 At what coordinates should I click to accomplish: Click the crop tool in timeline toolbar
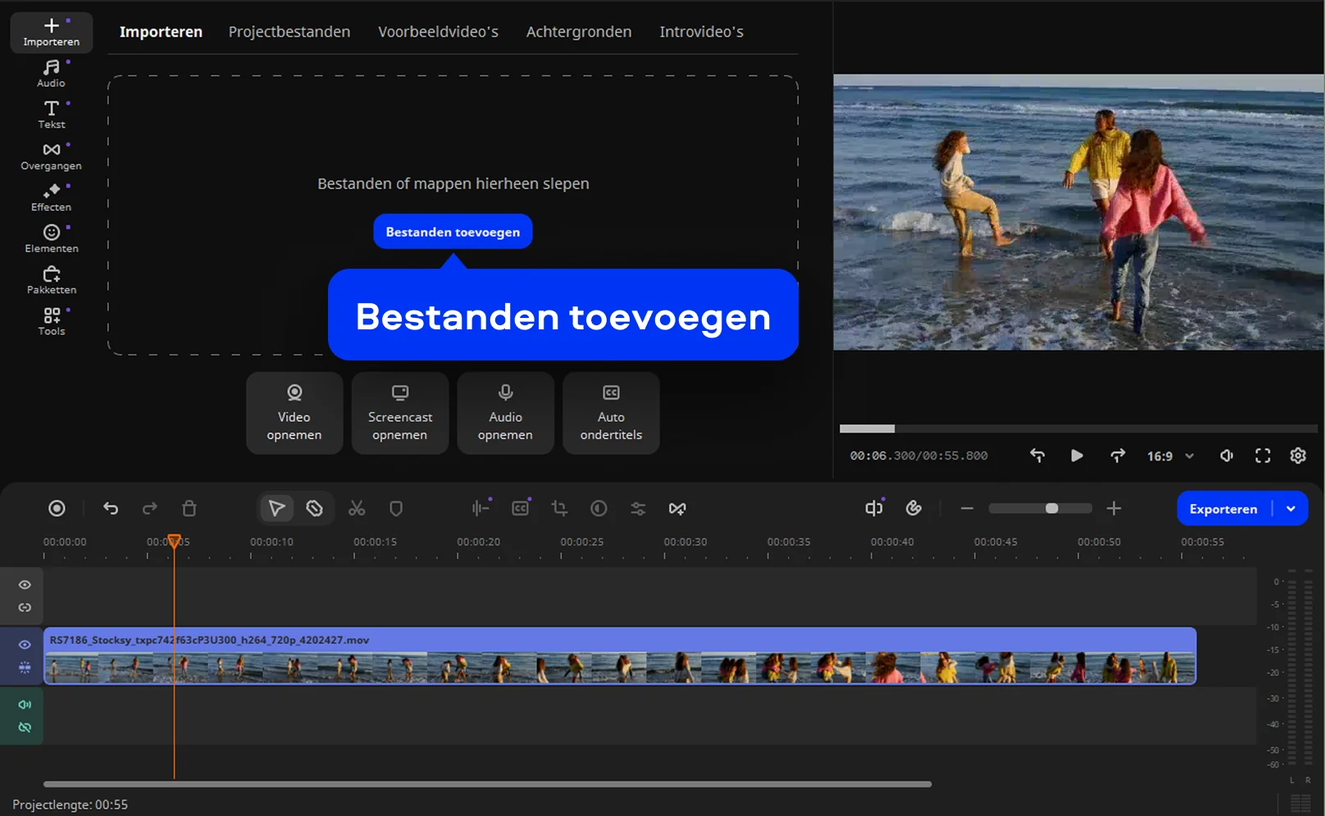pos(559,509)
